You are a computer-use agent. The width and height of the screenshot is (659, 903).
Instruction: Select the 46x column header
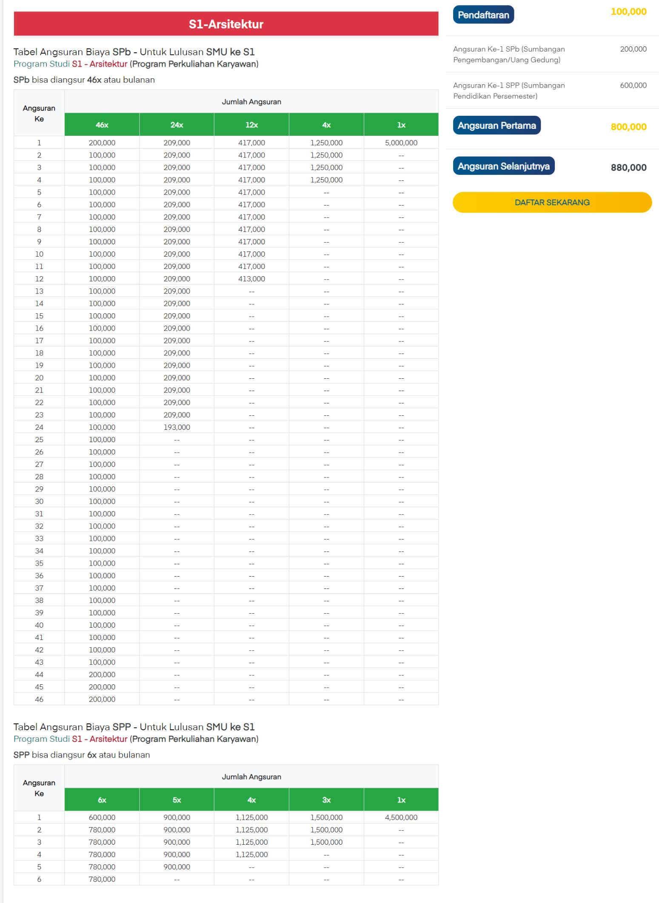102,125
